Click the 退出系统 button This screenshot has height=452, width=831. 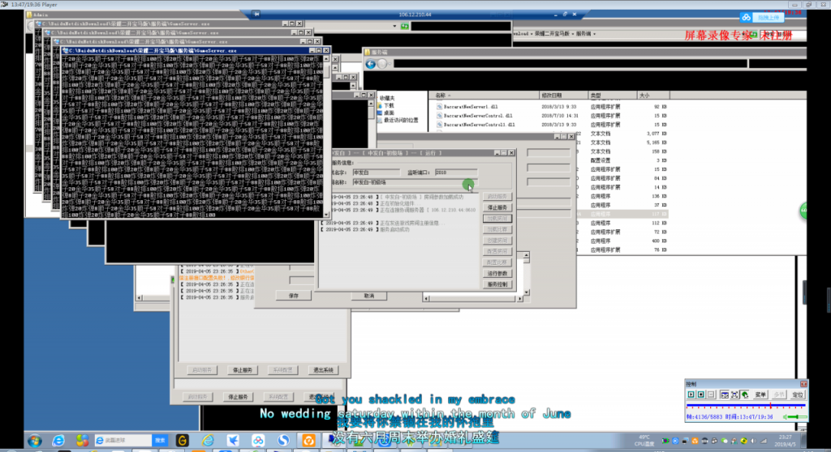[x=322, y=369]
